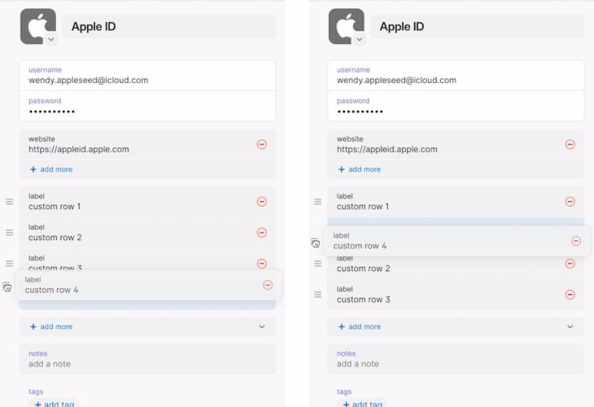The width and height of the screenshot is (594, 407).
Task: Remove the website field in left panel
Action: pyautogui.click(x=261, y=144)
